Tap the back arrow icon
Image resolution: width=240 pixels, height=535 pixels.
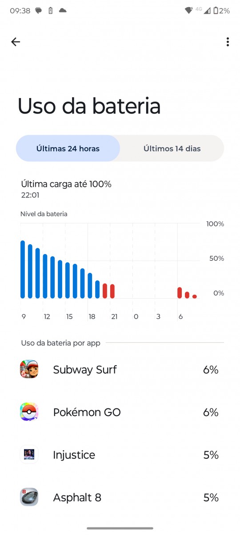point(16,42)
